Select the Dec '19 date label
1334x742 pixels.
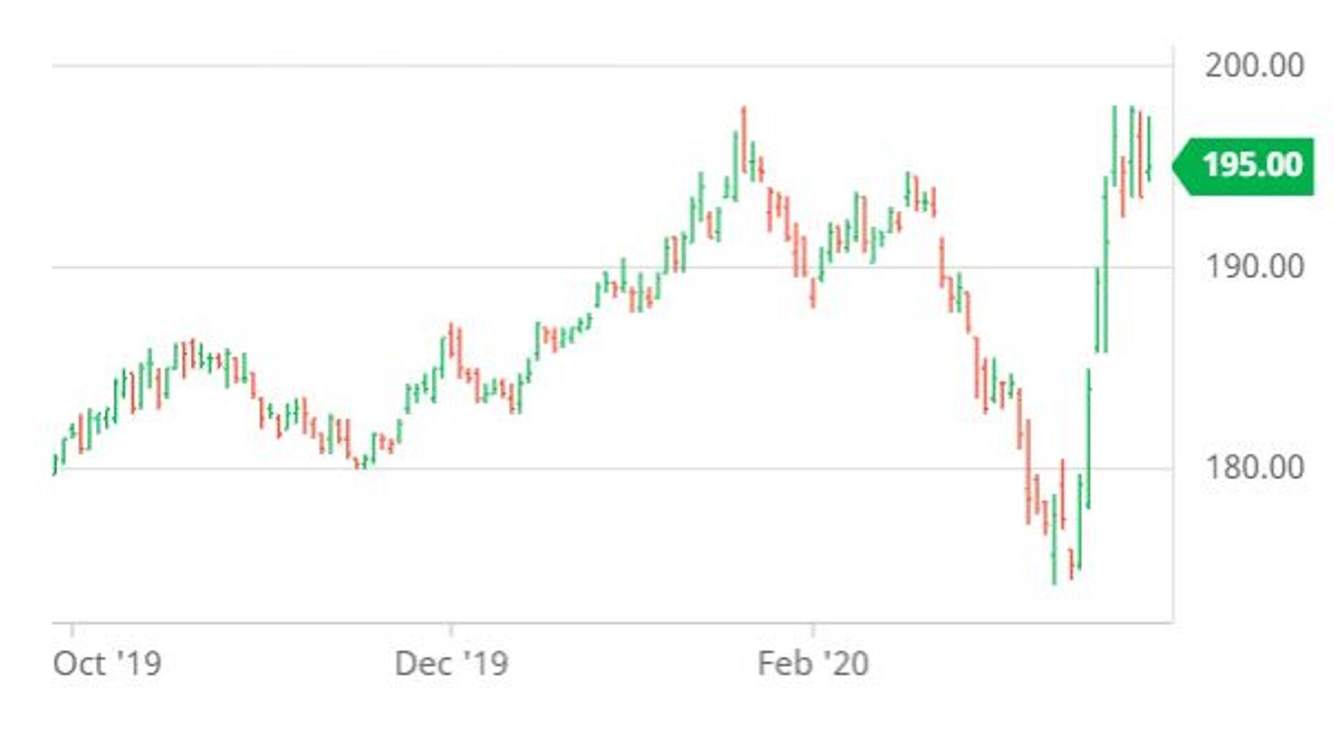451,663
